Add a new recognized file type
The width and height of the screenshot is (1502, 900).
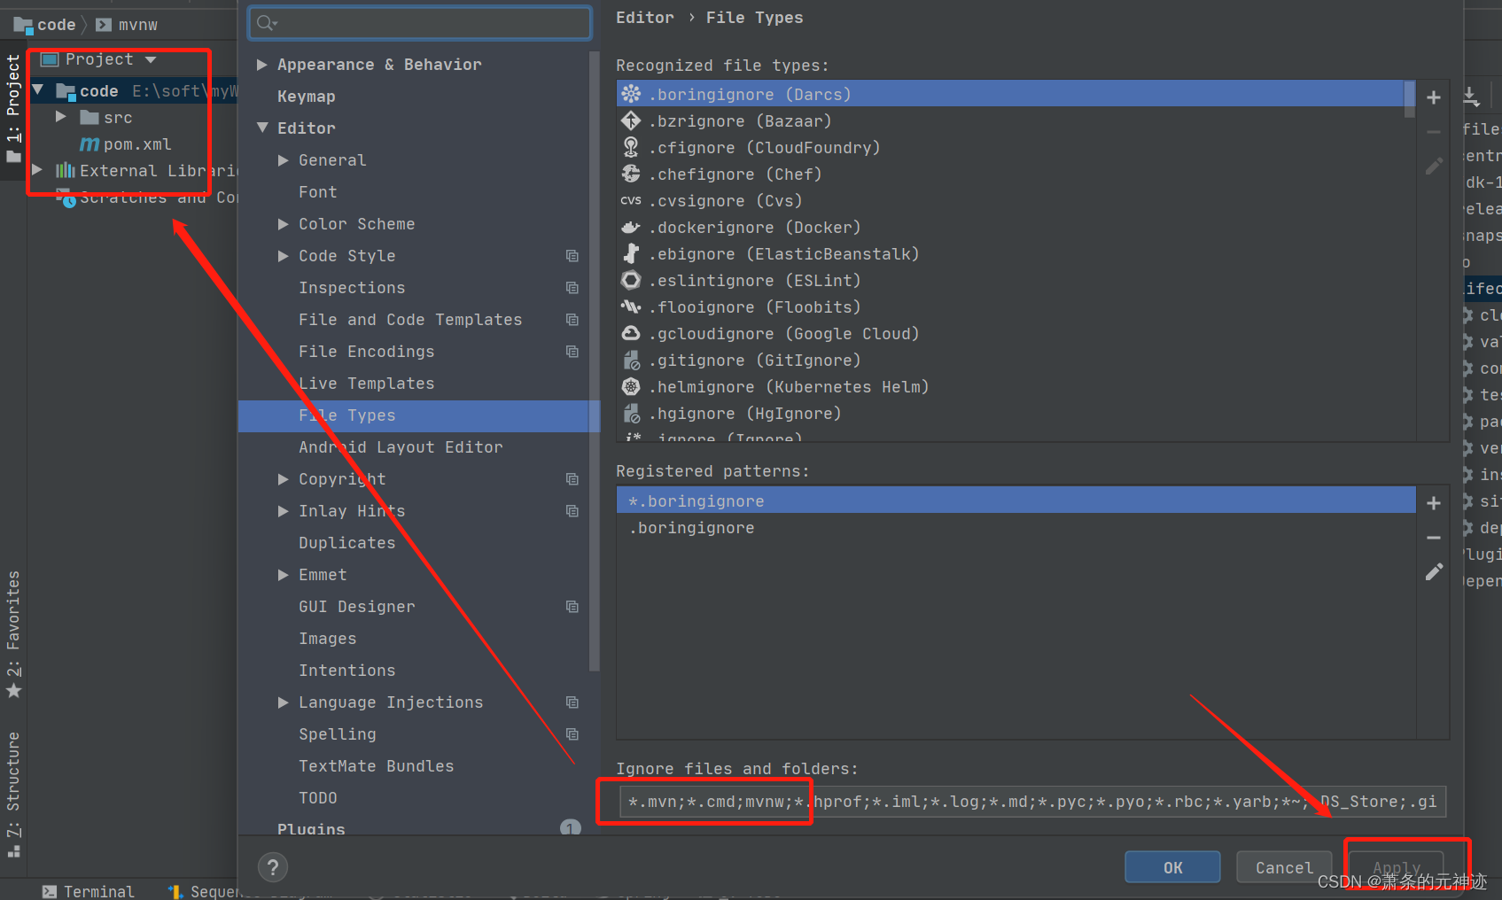(1433, 97)
